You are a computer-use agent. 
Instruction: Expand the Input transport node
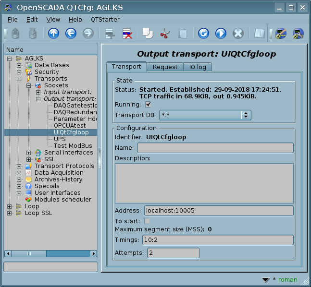[38, 92]
